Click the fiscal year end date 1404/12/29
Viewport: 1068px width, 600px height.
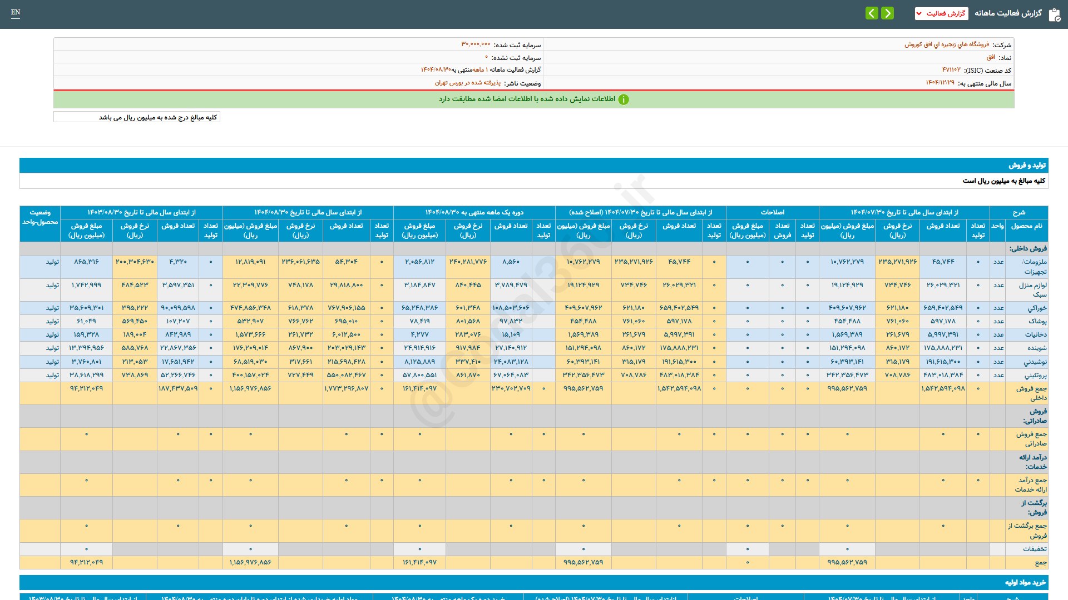point(940,83)
